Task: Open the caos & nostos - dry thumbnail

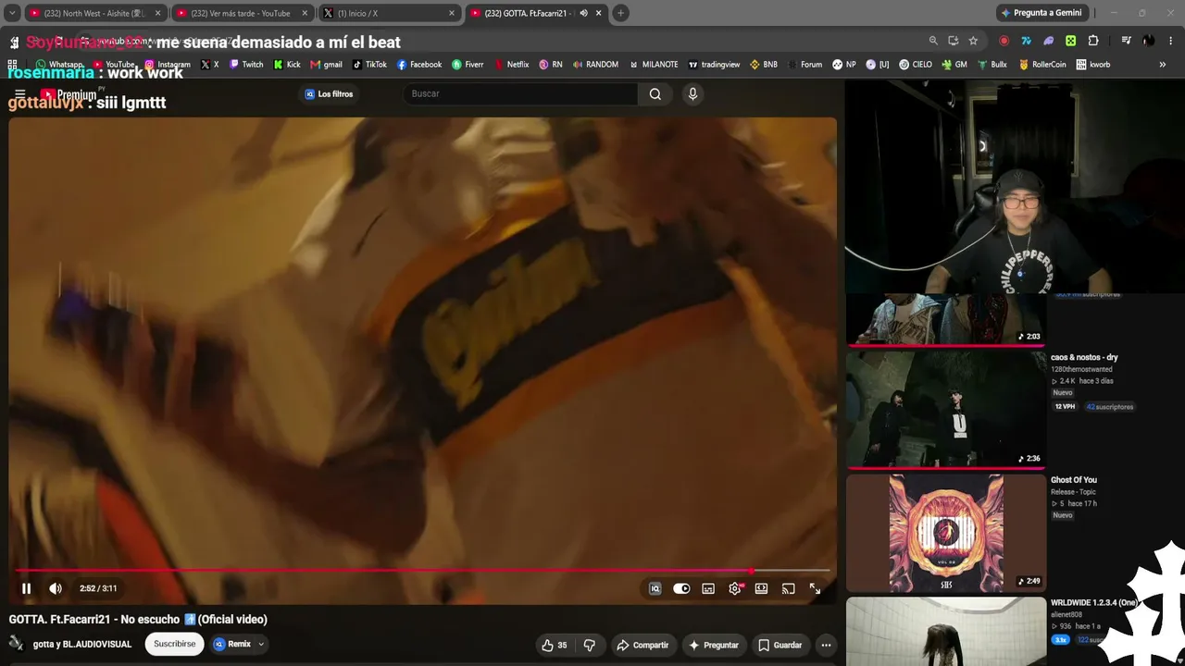Action: (x=946, y=409)
